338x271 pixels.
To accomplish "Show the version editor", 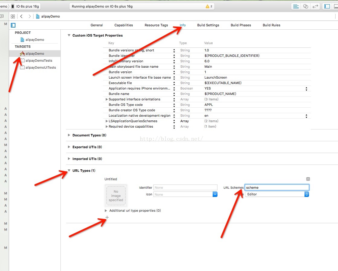I will [x=315, y=6].
